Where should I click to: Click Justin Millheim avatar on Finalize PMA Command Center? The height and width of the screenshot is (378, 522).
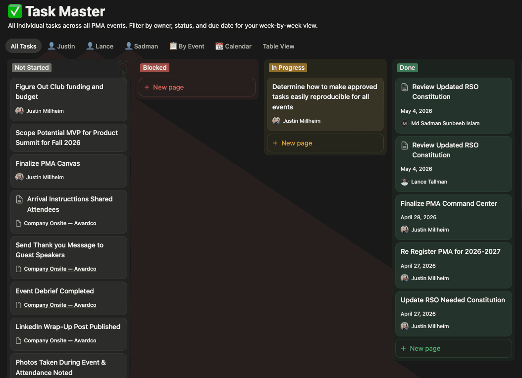click(x=405, y=230)
